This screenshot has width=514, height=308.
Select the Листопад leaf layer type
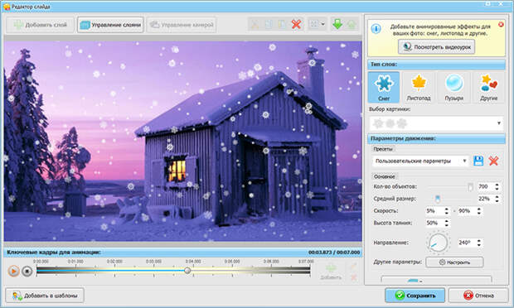click(x=419, y=87)
